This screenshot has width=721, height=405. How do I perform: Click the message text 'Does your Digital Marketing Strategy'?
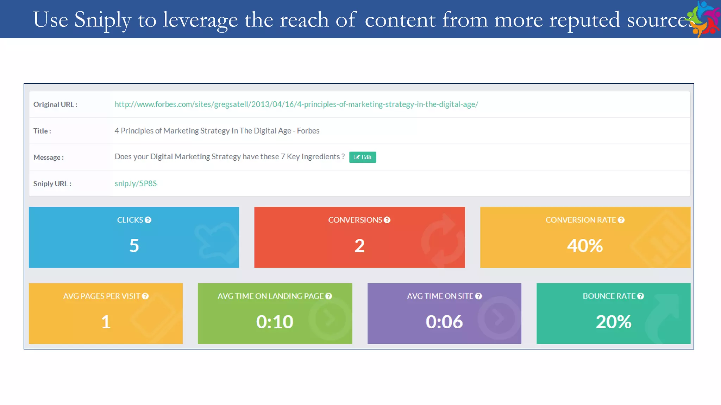tap(178, 157)
